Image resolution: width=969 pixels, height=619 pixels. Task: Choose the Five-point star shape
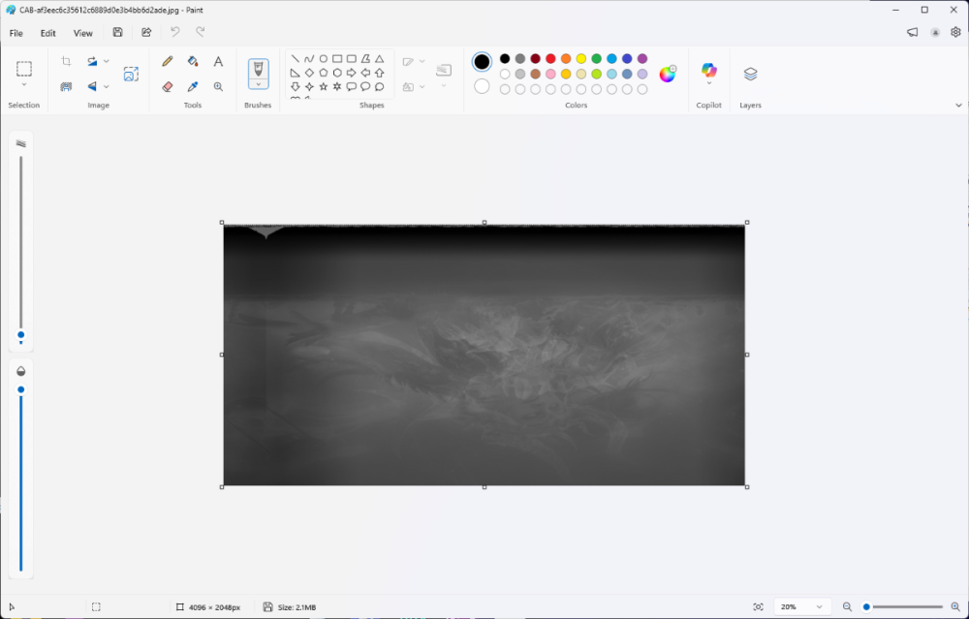click(x=324, y=86)
